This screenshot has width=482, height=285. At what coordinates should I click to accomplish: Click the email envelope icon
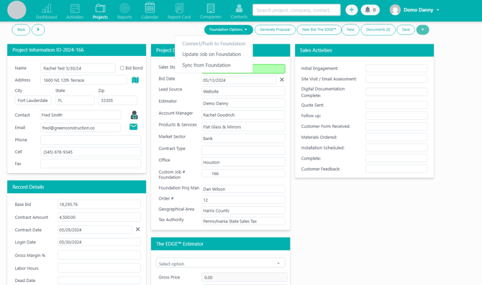(x=133, y=126)
